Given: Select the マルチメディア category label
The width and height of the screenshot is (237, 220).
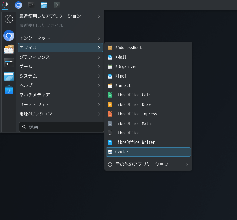Looking at the screenshot, I should click(35, 95).
